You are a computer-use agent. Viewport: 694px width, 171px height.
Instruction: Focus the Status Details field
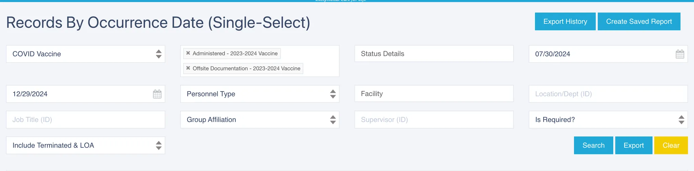434,54
